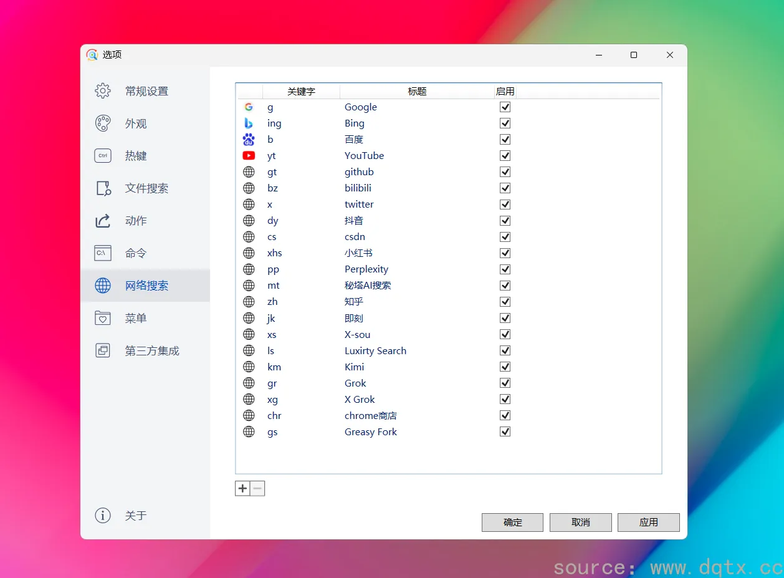Switch to the 文件搜索 settings tab

(146, 188)
